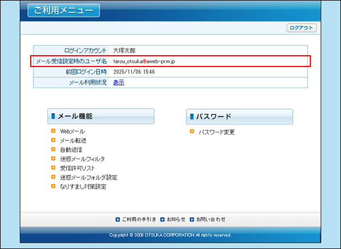This screenshot has height=249, width=341.
Task: Click the orange arrow icon beside メール転送
Action: [x=53, y=140]
